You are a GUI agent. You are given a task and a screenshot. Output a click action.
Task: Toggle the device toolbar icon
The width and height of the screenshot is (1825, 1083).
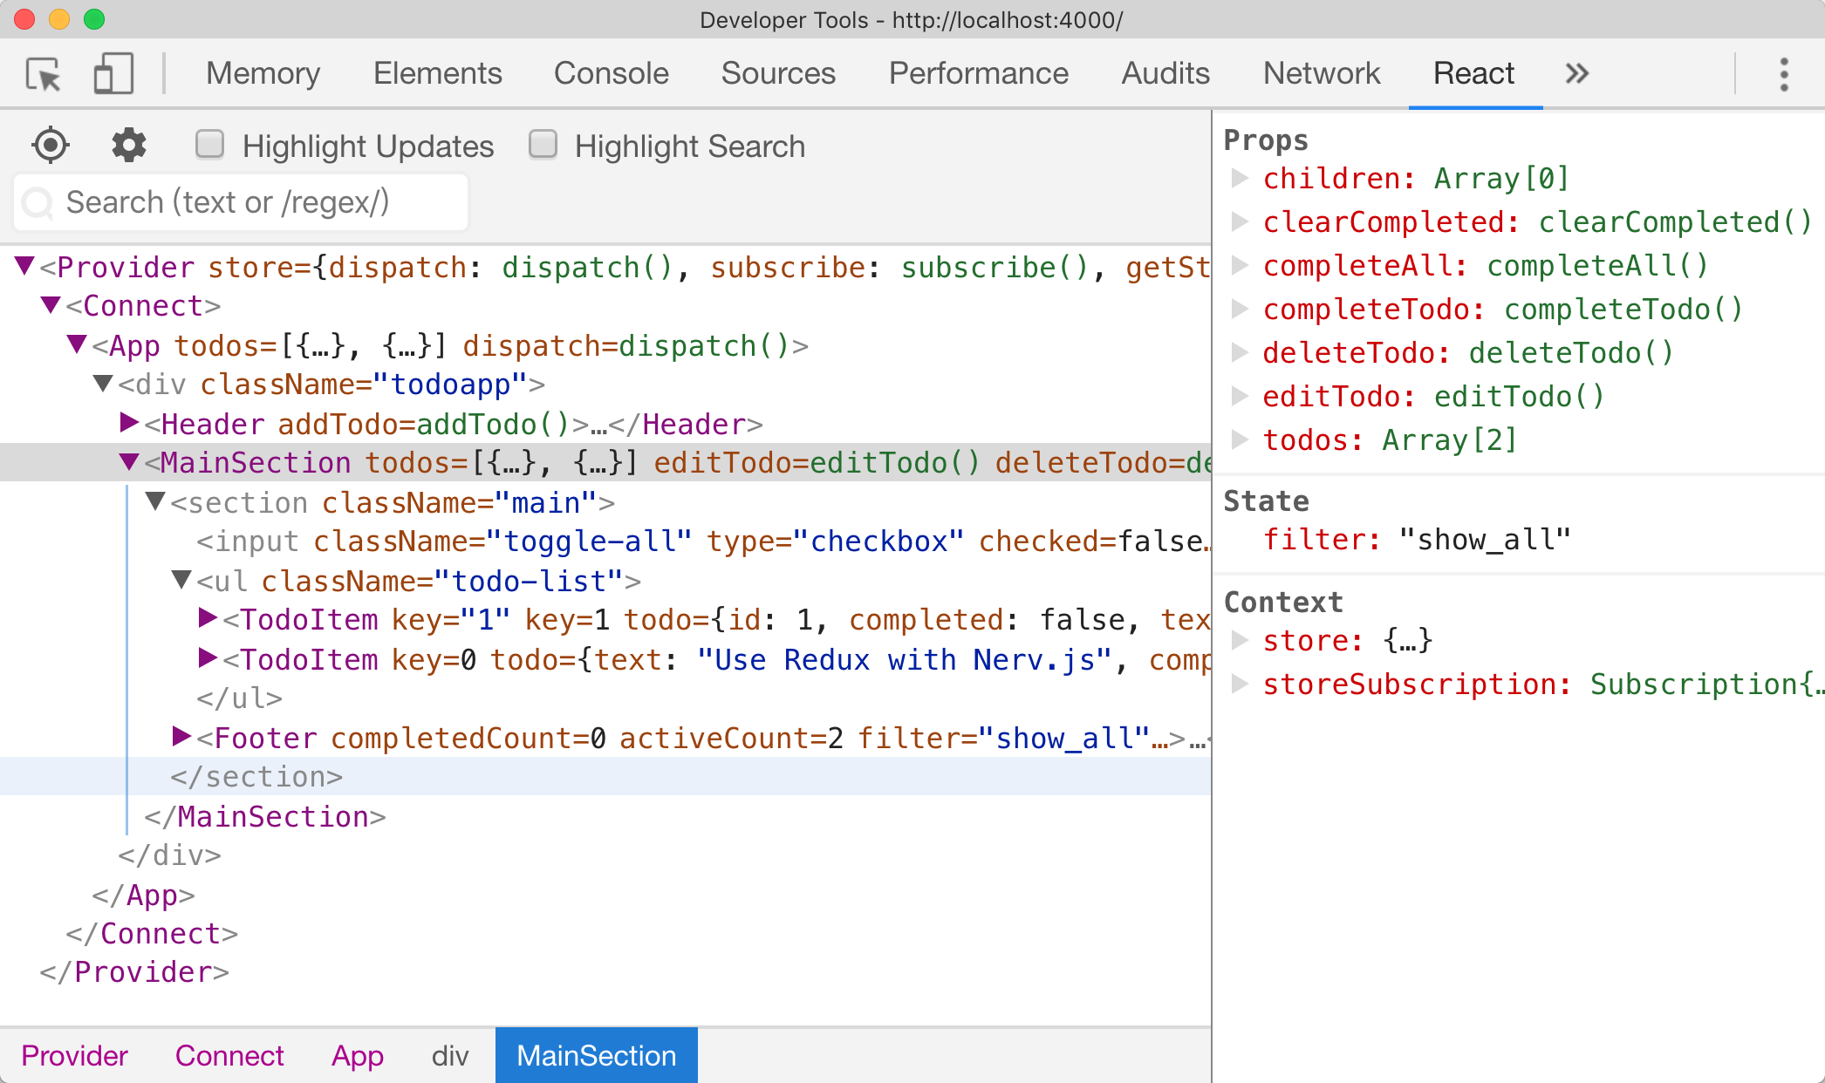(x=113, y=74)
